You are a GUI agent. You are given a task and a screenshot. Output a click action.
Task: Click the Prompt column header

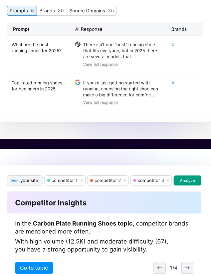coord(21,29)
